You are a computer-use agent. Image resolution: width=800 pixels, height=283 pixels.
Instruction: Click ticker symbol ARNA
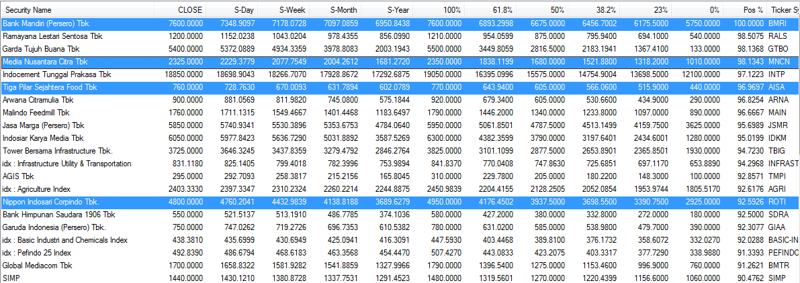(x=778, y=100)
